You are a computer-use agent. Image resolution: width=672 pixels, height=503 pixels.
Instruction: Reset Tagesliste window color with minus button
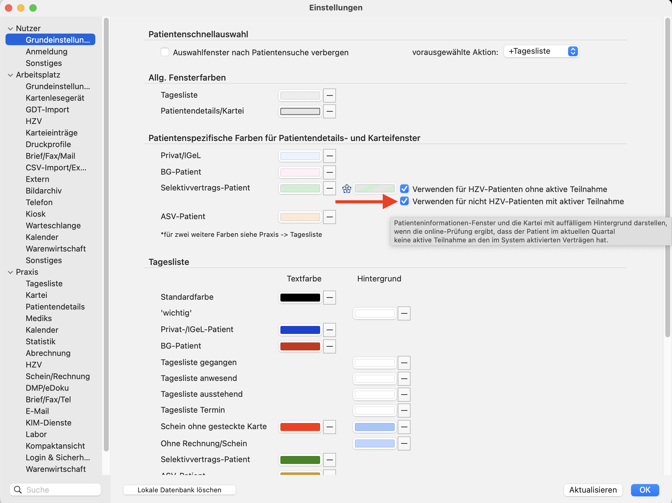[330, 96]
